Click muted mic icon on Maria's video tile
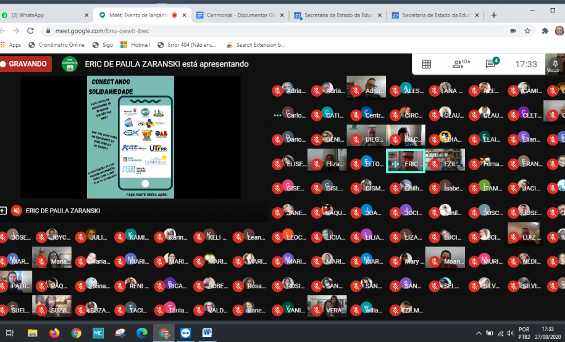The image size is (565, 342). (x=42, y=261)
